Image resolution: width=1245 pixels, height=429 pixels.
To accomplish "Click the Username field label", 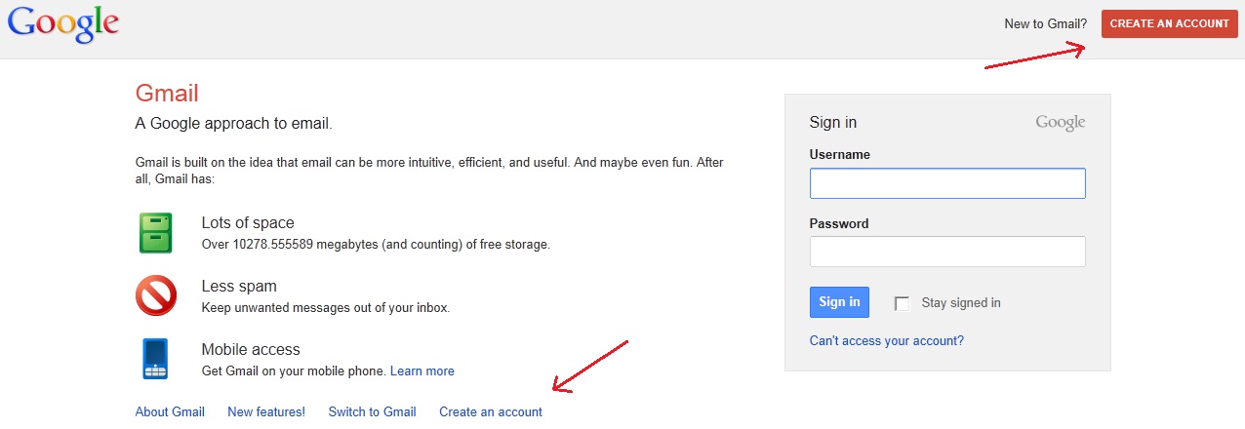I will pyautogui.click(x=840, y=155).
